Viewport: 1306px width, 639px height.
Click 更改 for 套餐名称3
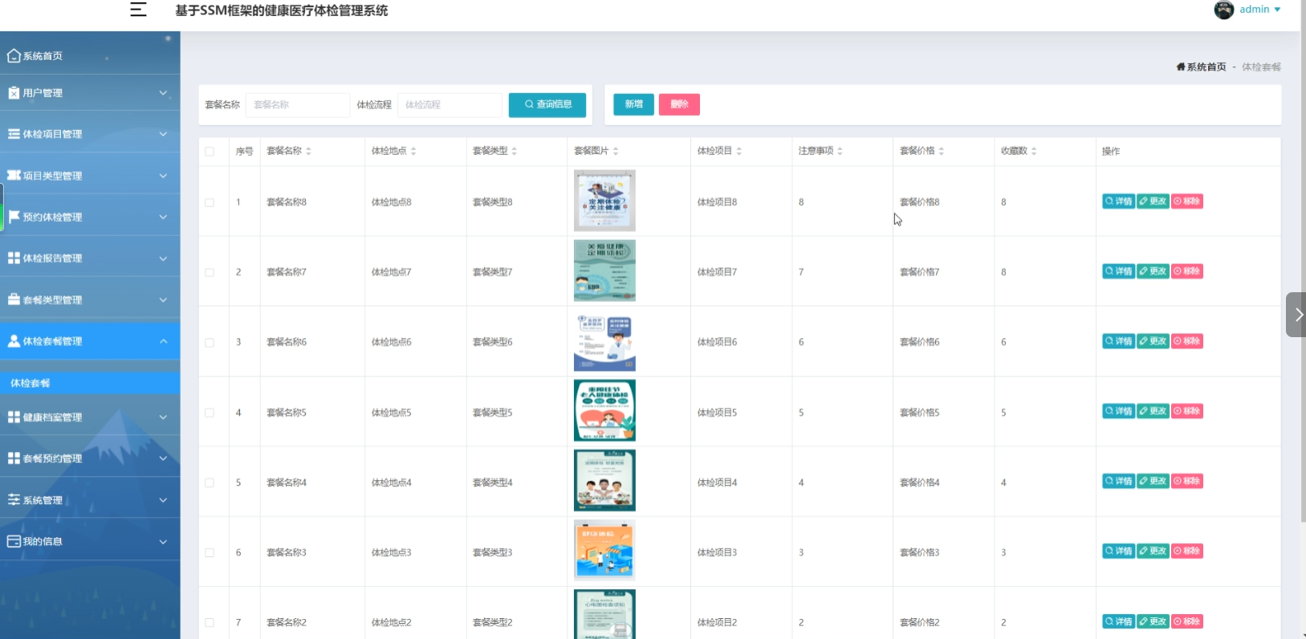tap(1153, 551)
